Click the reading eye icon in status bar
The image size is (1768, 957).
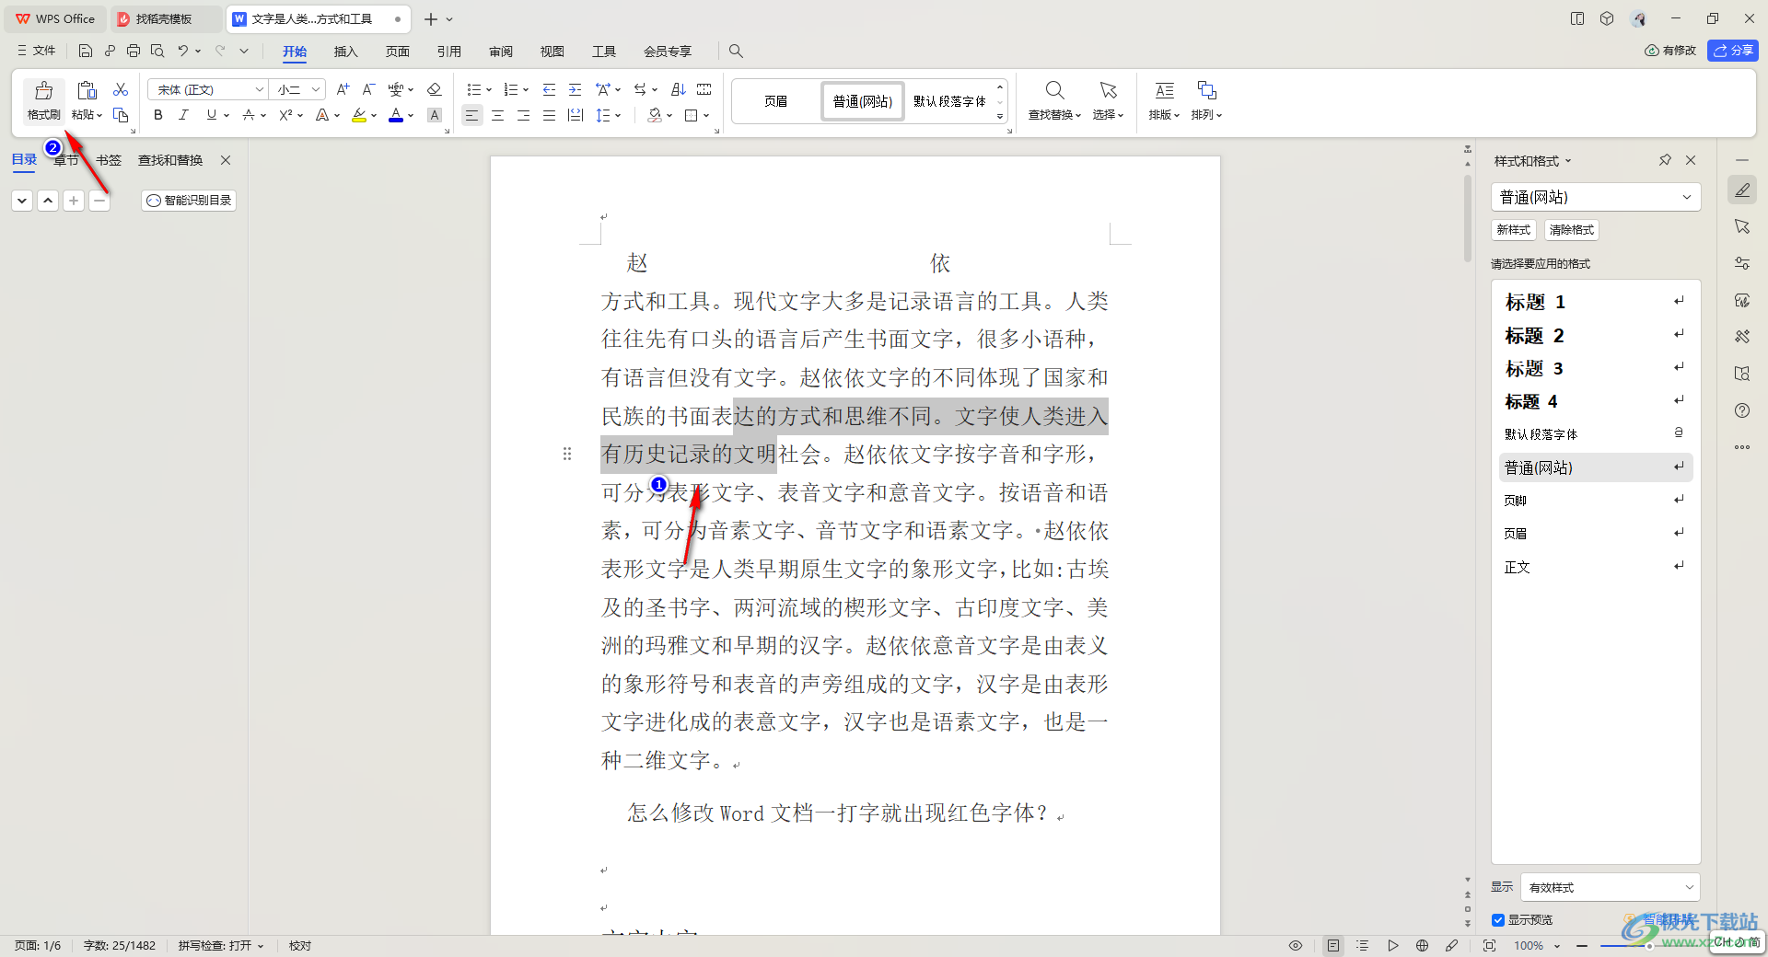[1295, 945]
